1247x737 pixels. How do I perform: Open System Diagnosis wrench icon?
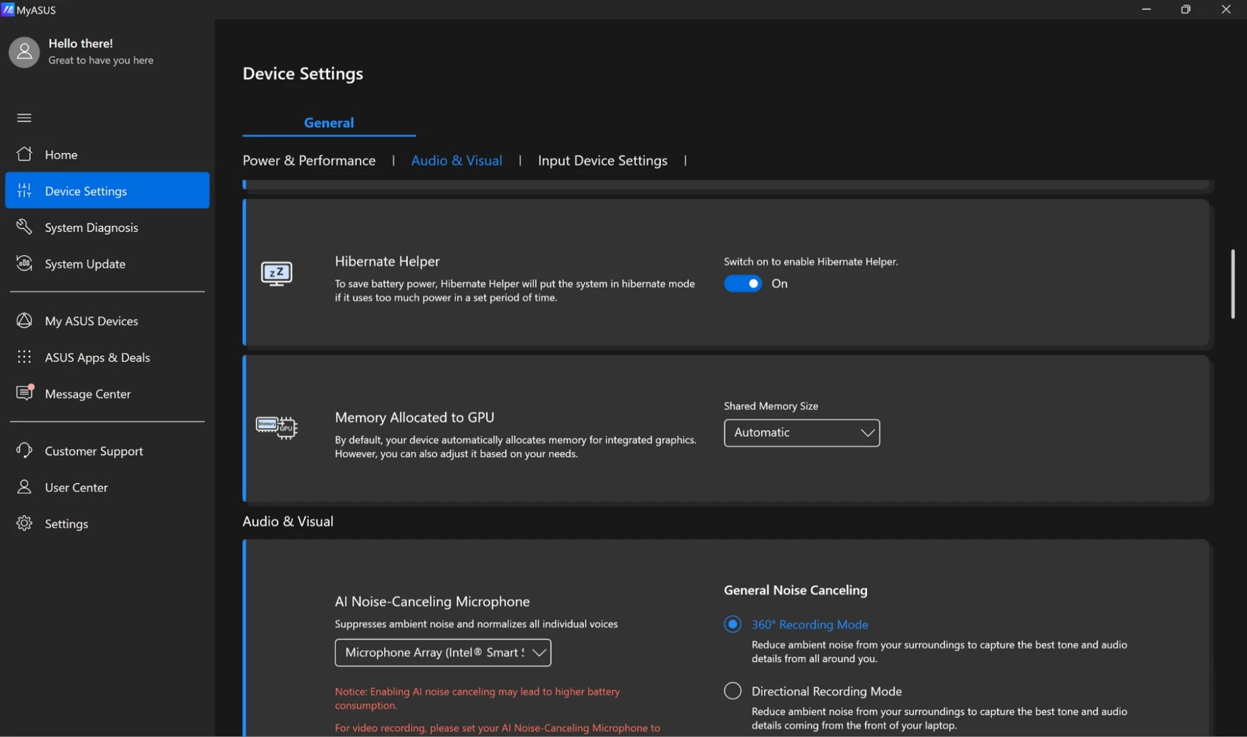(25, 227)
